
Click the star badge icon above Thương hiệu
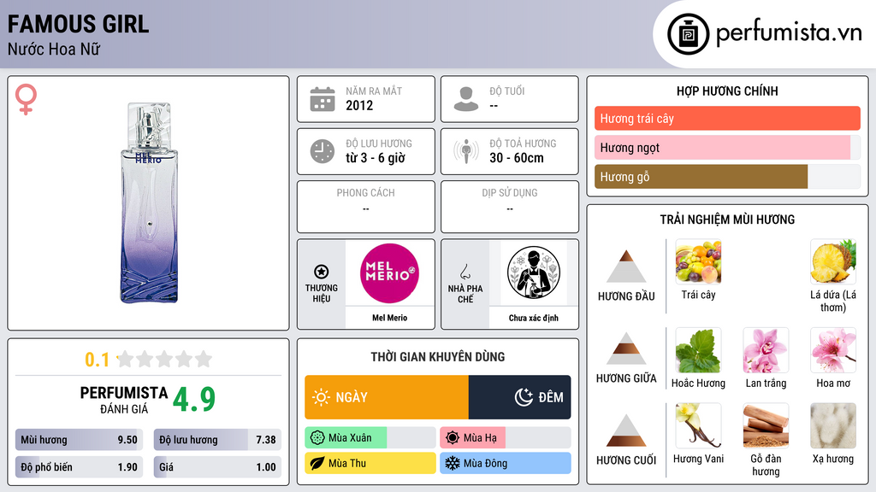click(322, 272)
